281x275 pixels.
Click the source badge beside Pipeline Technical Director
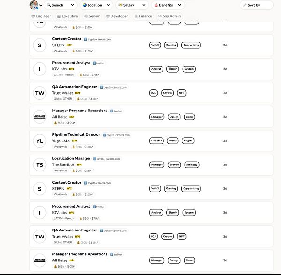point(116,135)
